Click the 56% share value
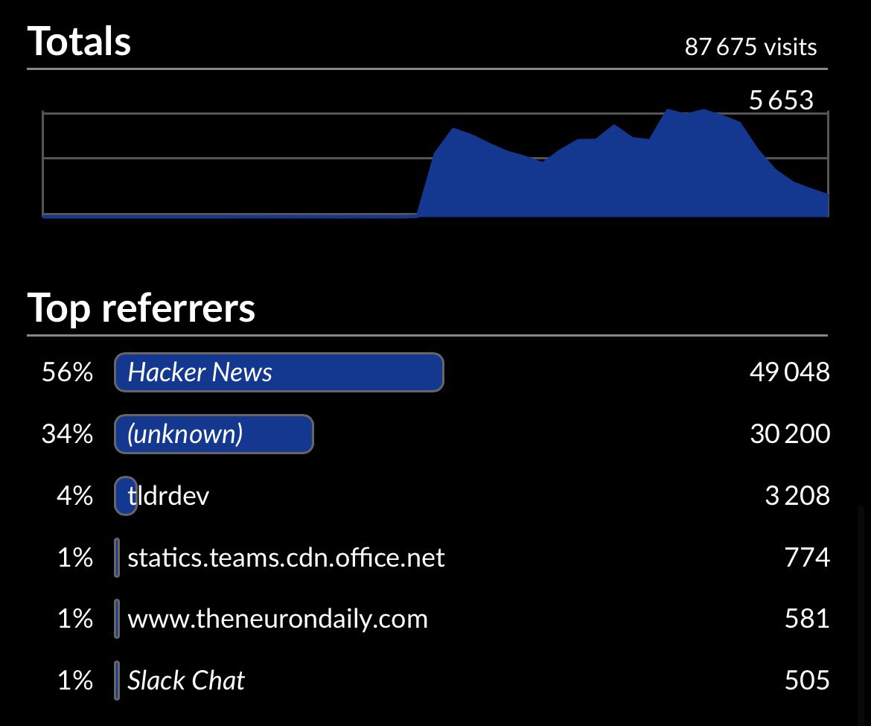The height and width of the screenshot is (726, 871). pyautogui.click(x=67, y=372)
